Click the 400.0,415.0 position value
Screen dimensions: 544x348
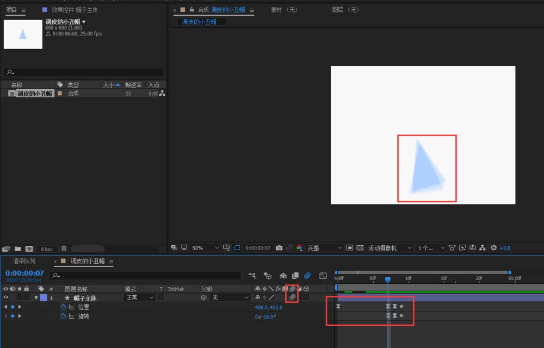pyautogui.click(x=269, y=307)
